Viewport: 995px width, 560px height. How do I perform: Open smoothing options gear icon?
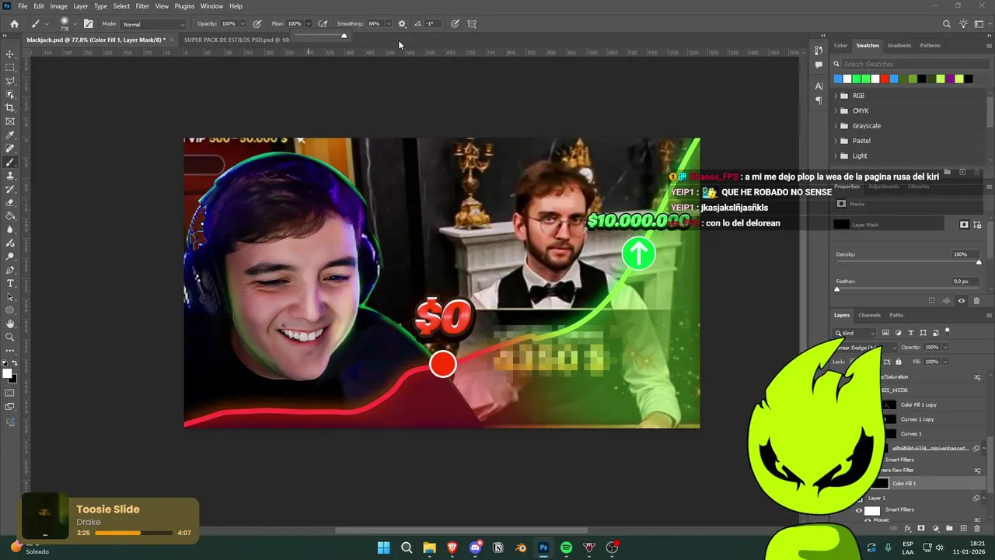tap(402, 24)
